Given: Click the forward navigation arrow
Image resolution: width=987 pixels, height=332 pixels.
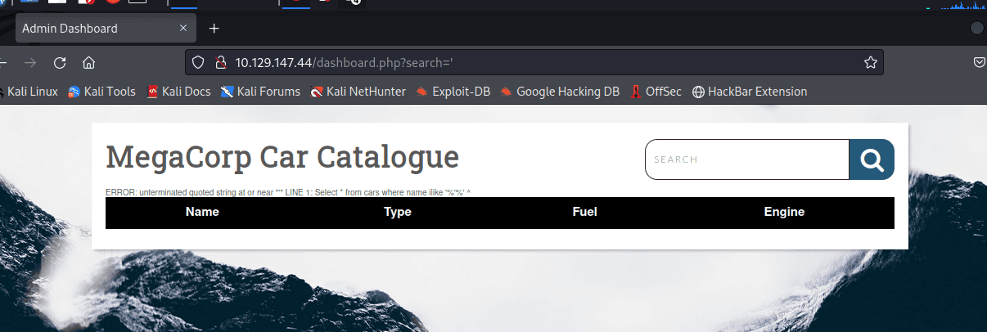Looking at the screenshot, I should pos(30,63).
